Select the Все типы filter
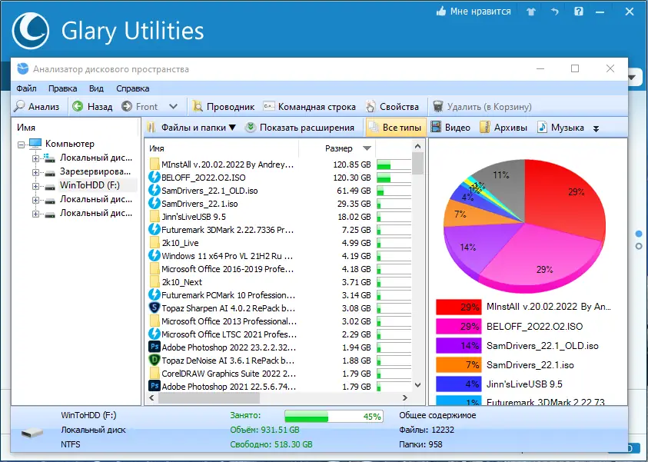 point(396,128)
